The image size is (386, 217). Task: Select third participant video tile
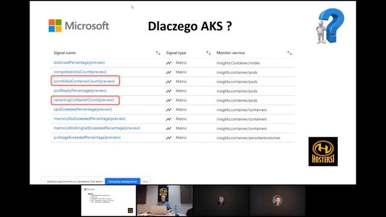pyautogui.click(x=221, y=201)
